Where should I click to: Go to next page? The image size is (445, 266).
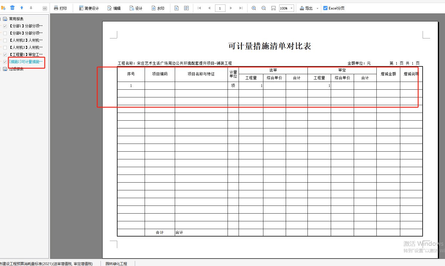(231, 8)
